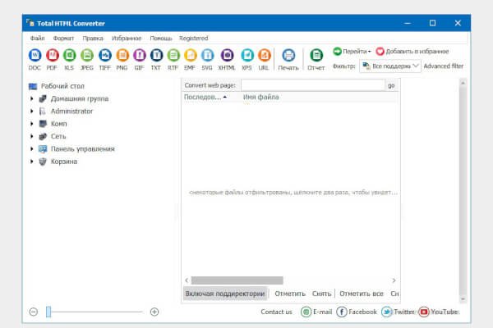
Task: Select TXT output icon
Action: (156, 56)
